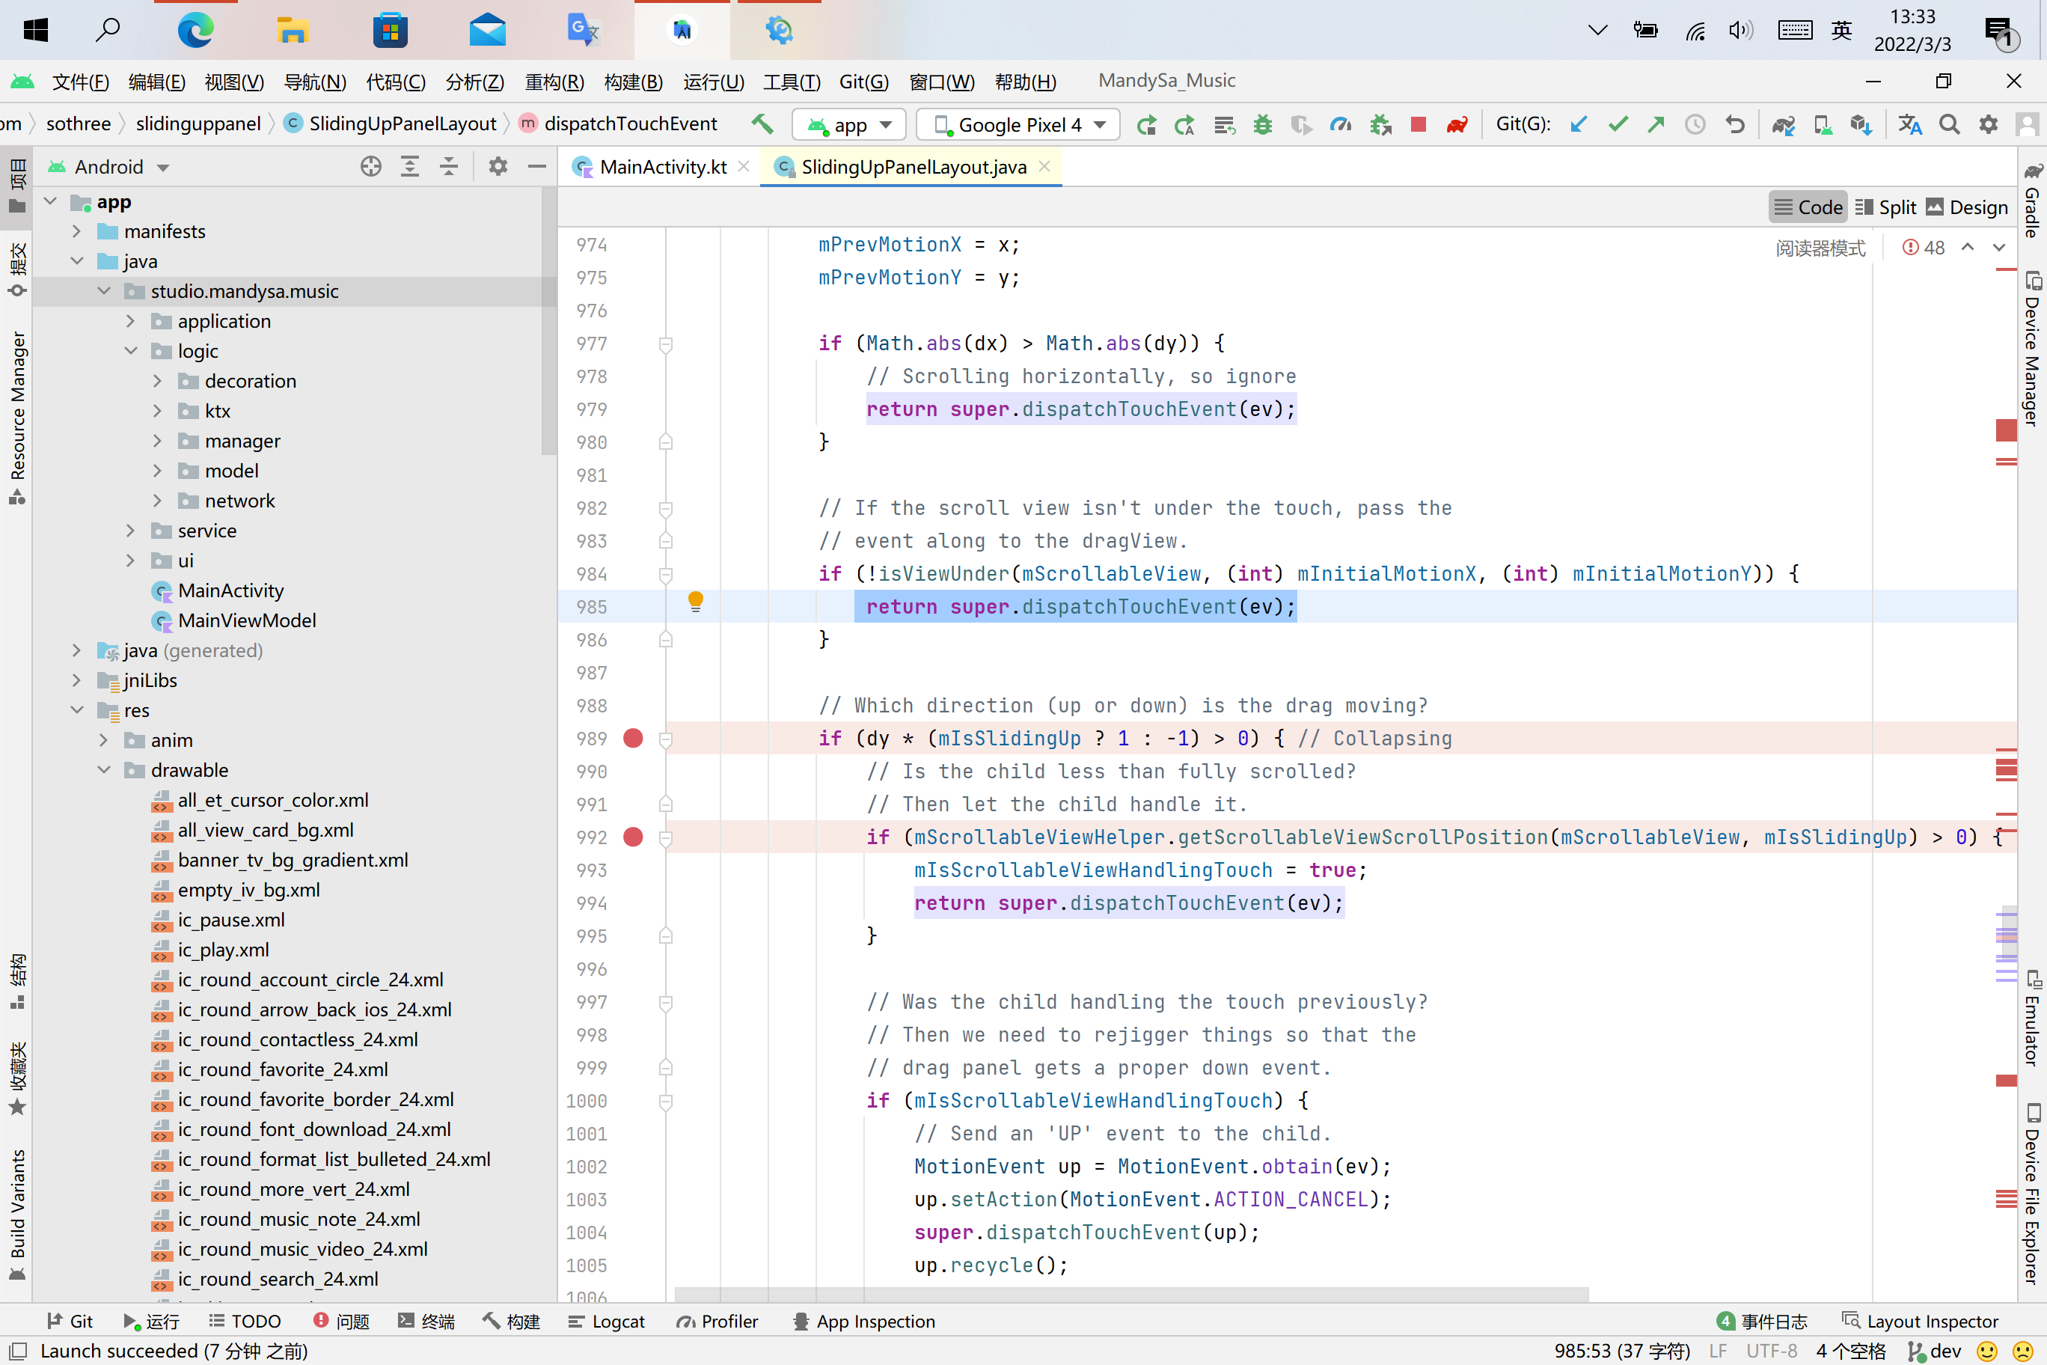2047x1365 pixels.
Task: Commit changes with the green checkmark
Action: point(1617,124)
